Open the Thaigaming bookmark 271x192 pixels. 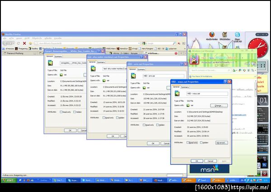pyautogui.click(x=21, y=49)
